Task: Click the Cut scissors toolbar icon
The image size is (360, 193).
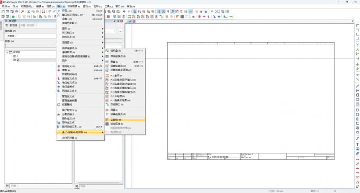Action: pos(29,11)
